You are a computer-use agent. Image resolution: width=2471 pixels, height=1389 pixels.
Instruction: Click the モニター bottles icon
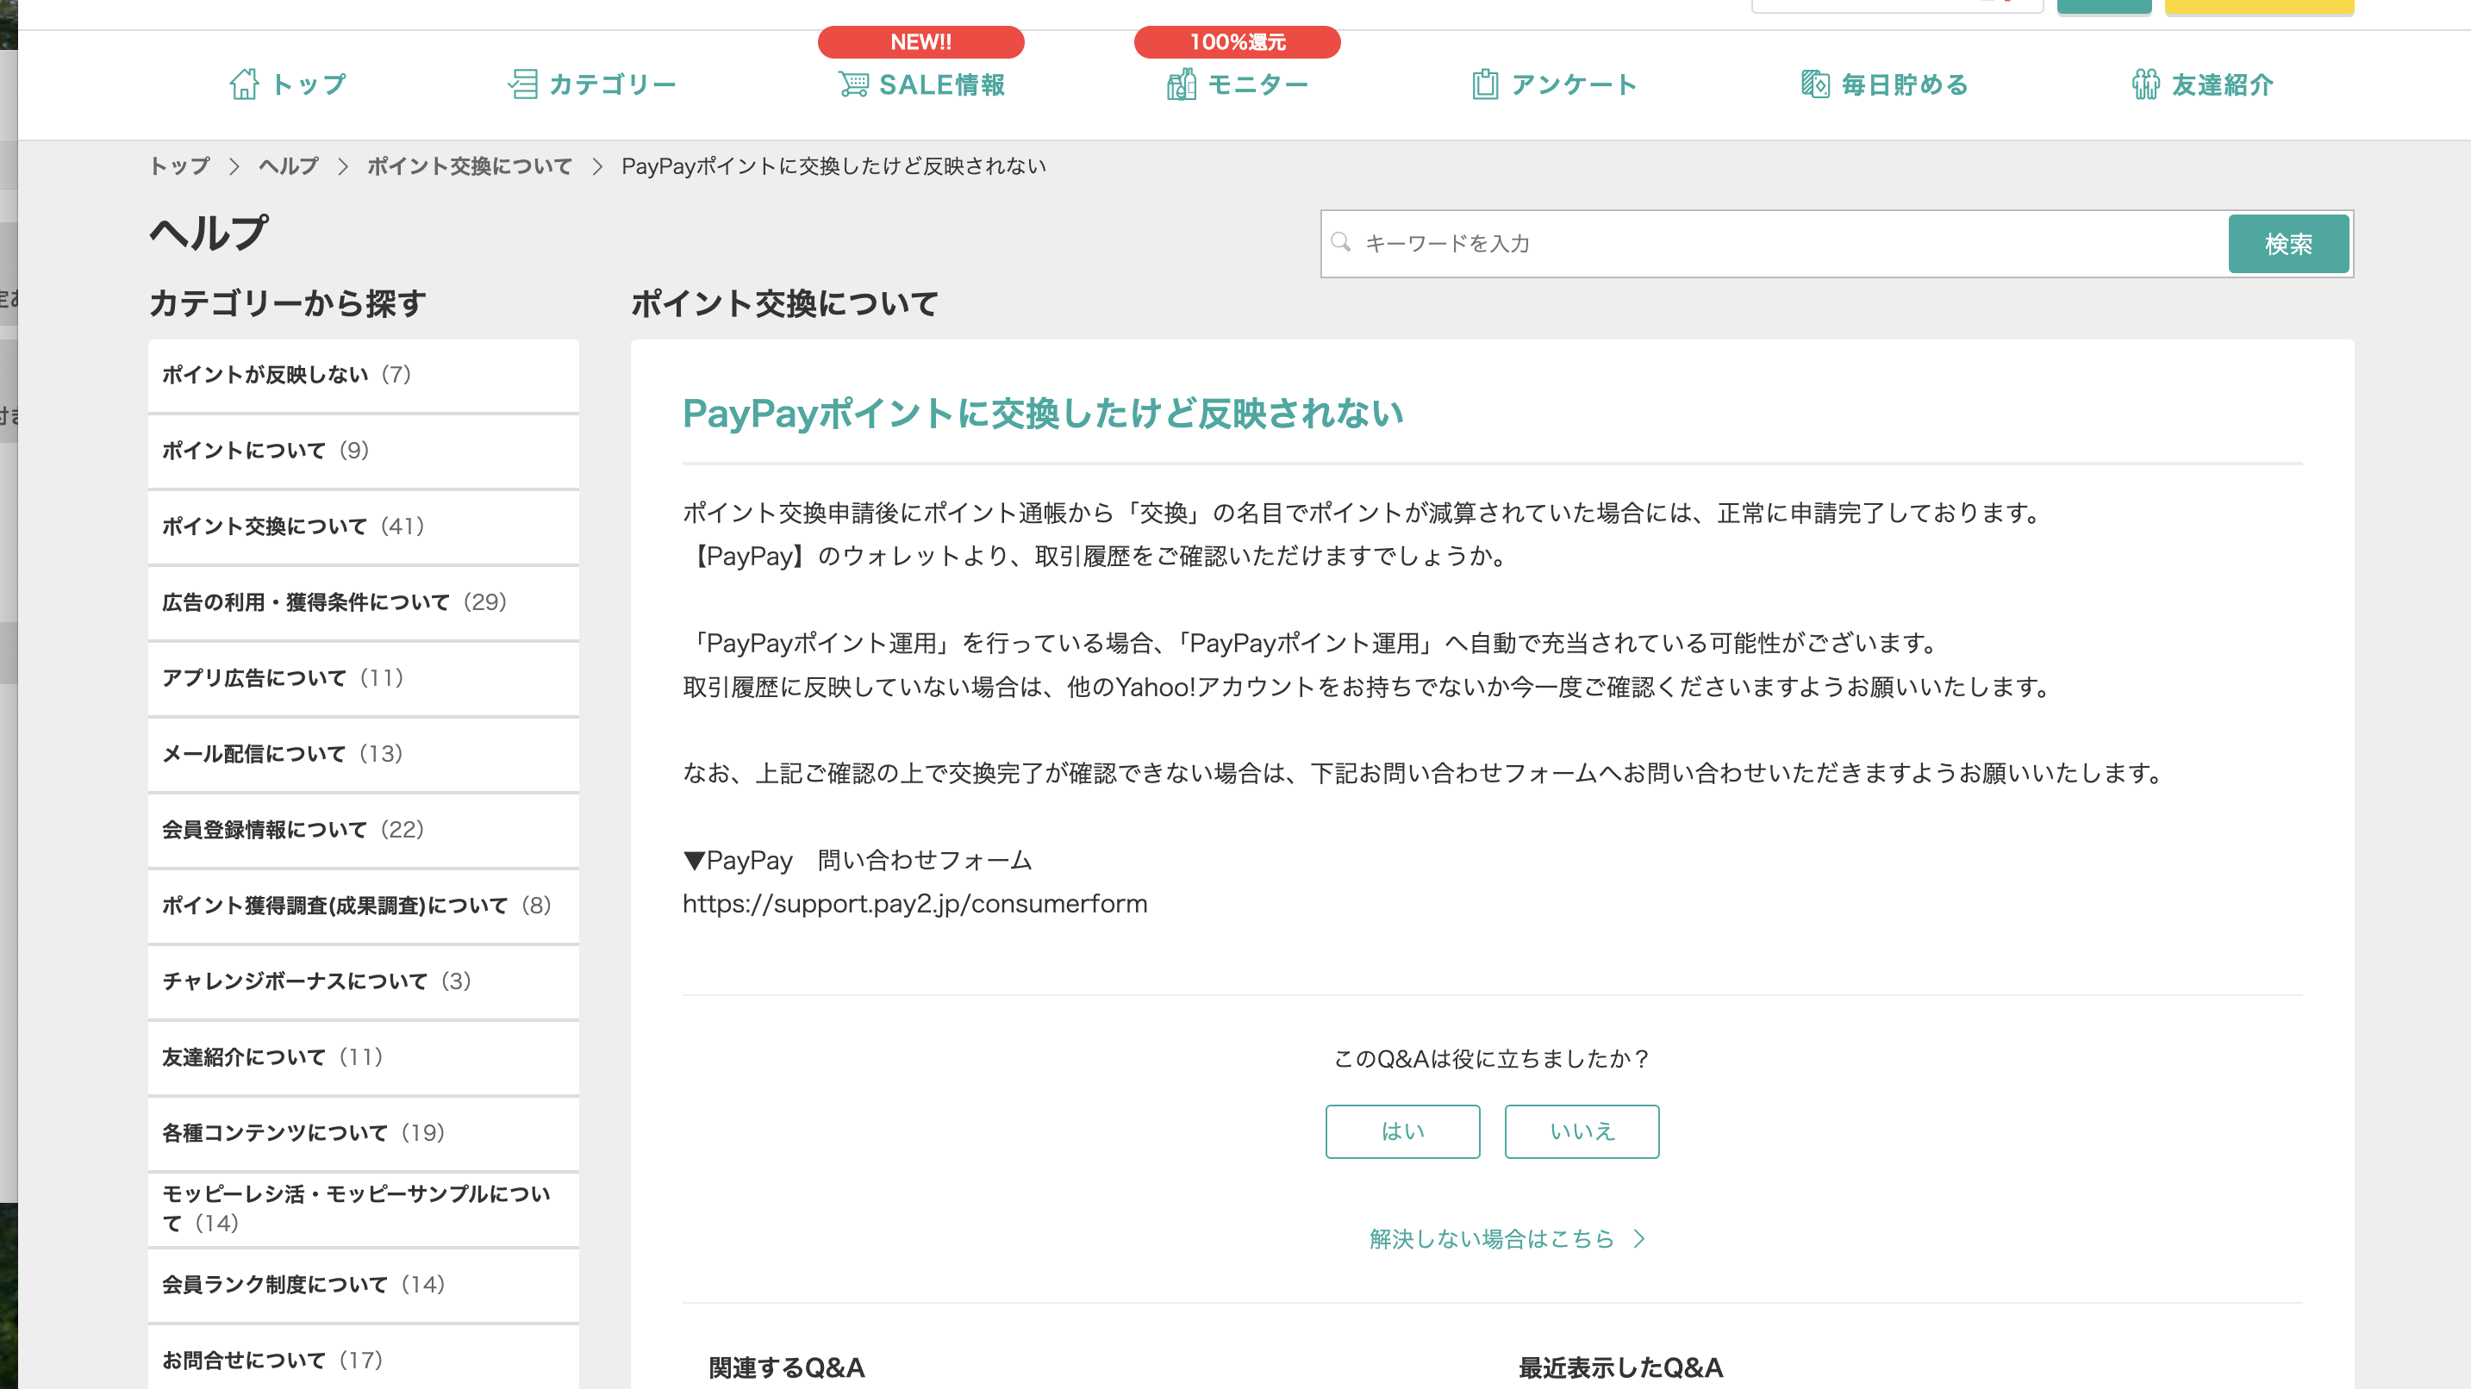click(x=1181, y=84)
